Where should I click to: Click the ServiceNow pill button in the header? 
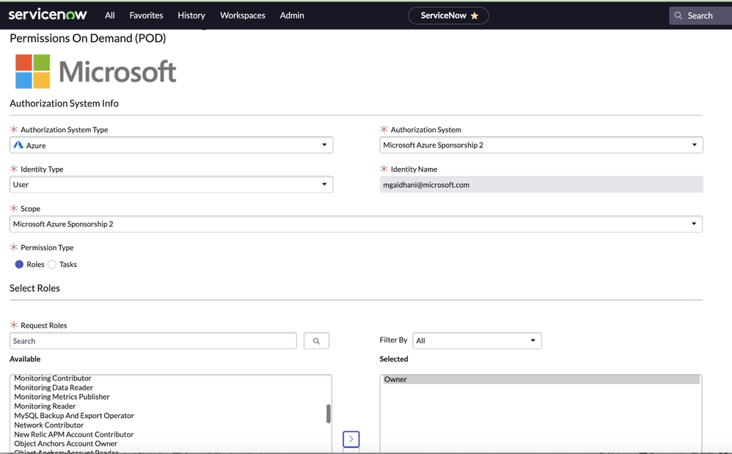448,15
